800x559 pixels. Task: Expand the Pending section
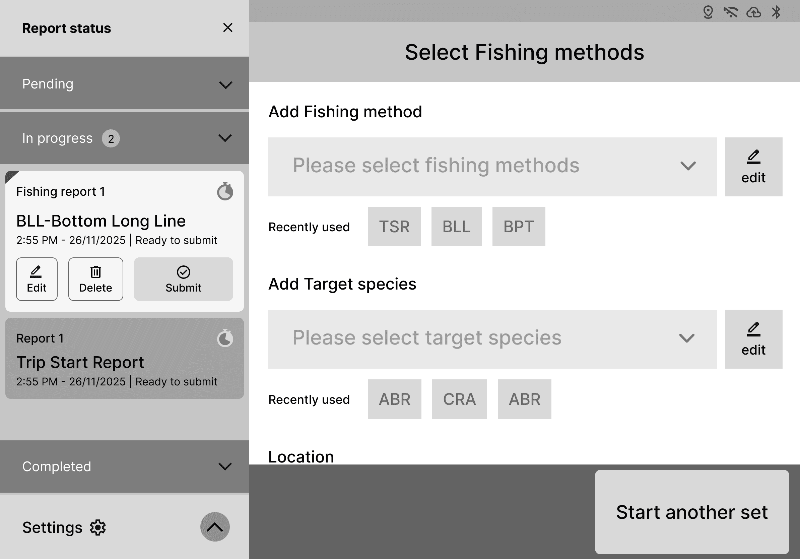225,85
